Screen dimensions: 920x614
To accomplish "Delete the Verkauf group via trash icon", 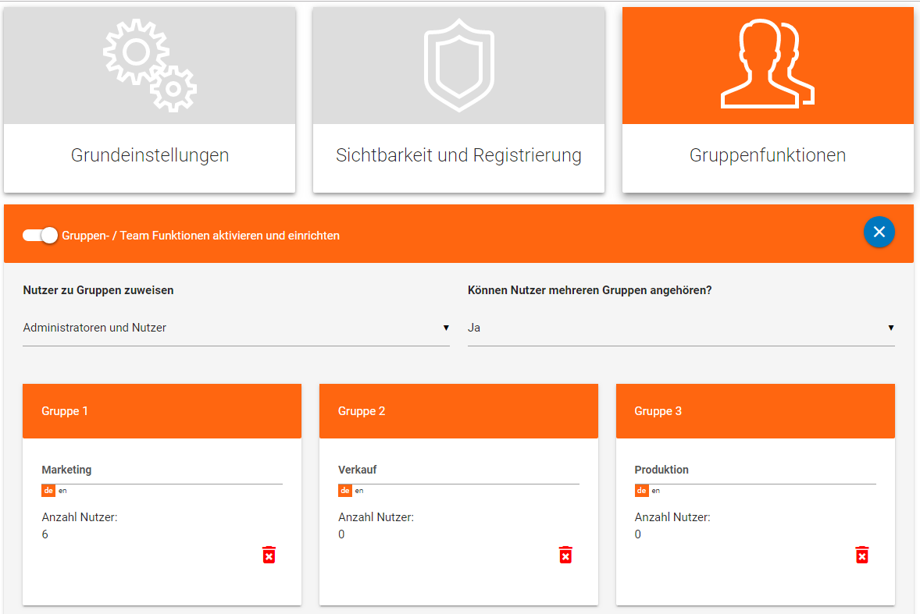I will [x=565, y=555].
